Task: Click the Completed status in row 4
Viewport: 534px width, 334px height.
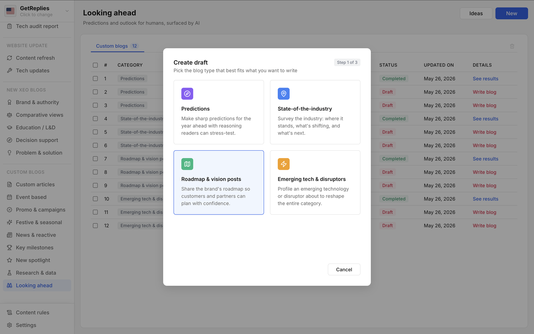Action: pyautogui.click(x=394, y=119)
